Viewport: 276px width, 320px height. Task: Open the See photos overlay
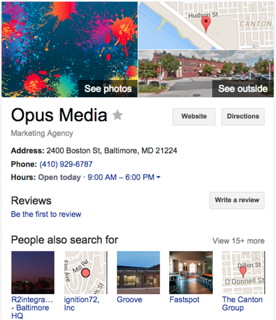coord(108,88)
